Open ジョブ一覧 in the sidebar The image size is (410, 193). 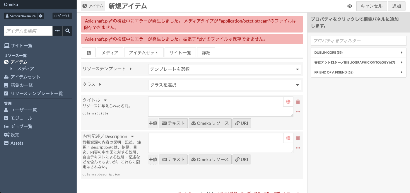pyautogui.click(x=18, y=127)
